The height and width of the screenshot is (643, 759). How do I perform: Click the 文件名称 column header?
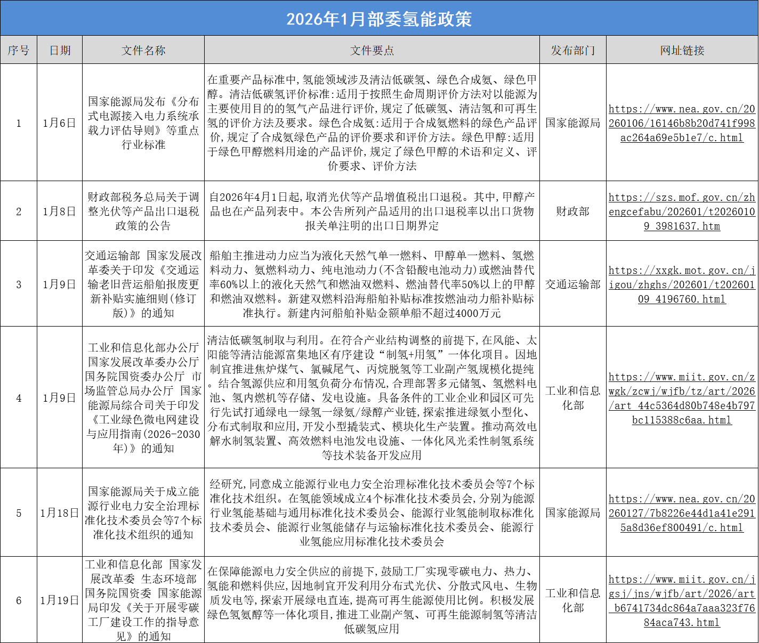[143, 50]
